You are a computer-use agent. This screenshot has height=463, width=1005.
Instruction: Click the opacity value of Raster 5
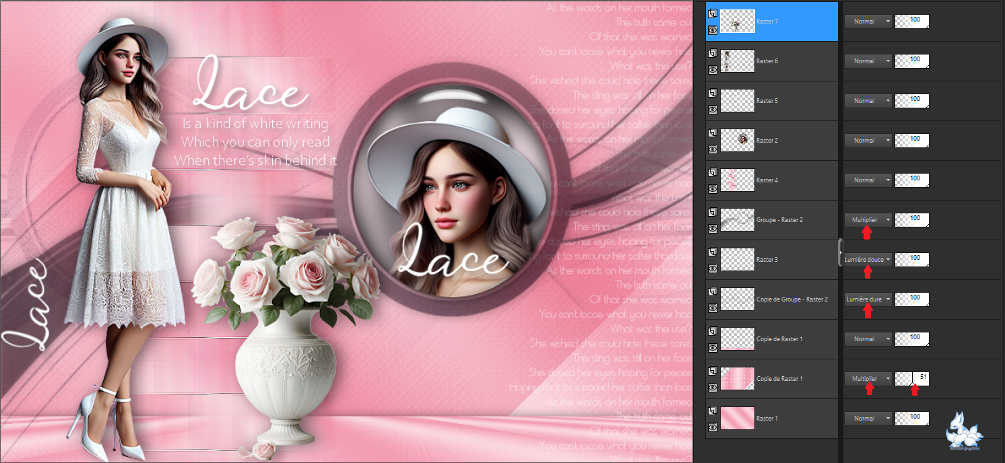(912, 101)
